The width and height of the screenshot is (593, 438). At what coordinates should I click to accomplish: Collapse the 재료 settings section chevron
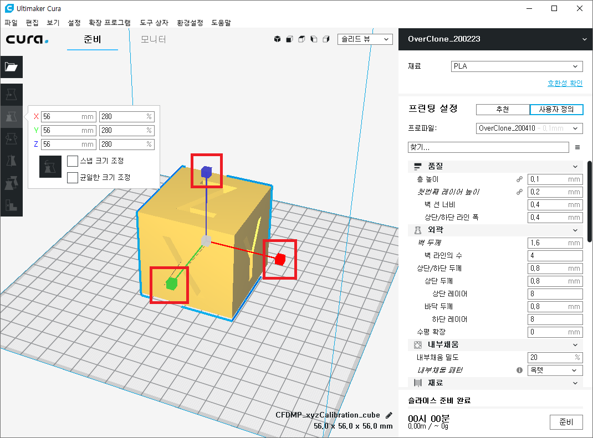(x=575, y=383)
